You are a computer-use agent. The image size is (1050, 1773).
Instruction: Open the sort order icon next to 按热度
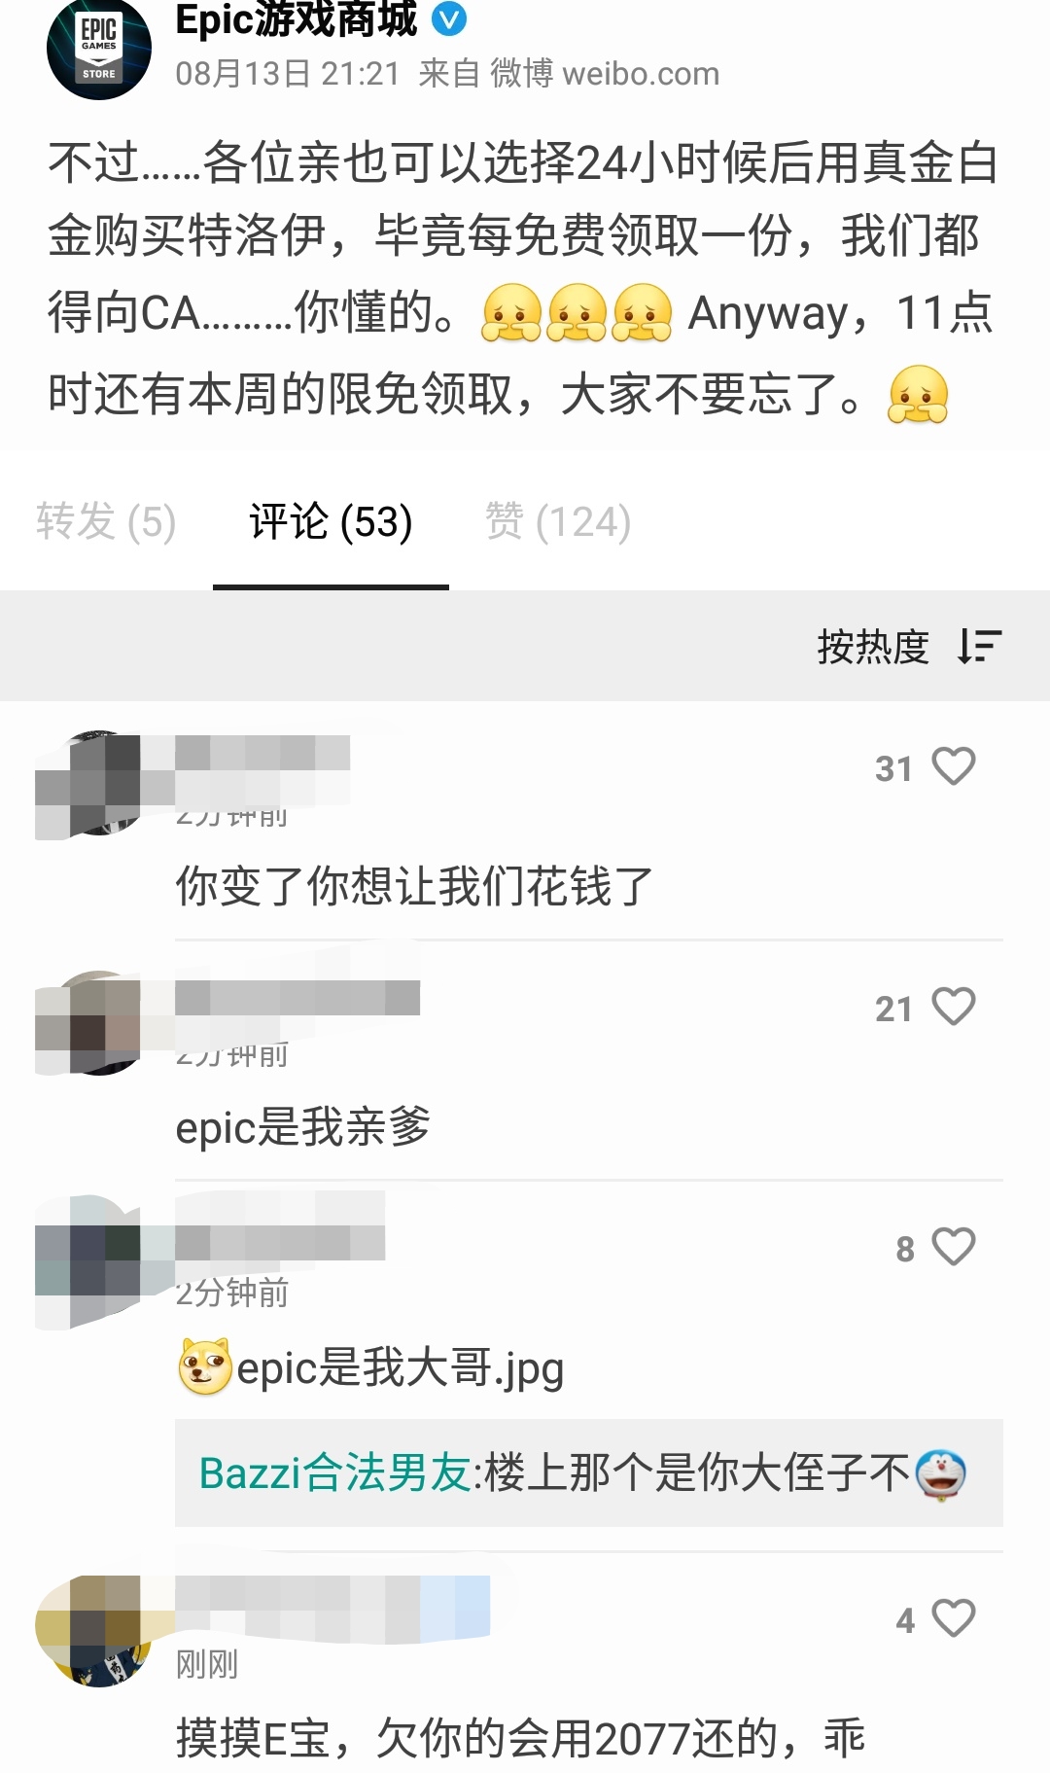coord(979,646)
